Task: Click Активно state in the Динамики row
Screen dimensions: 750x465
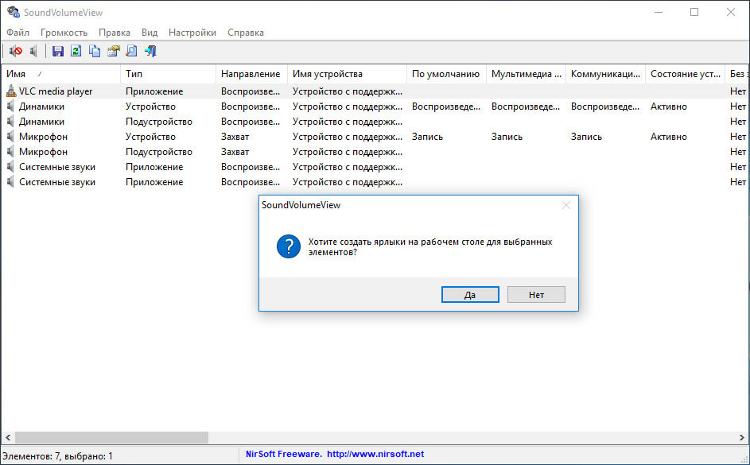Action: point(669,106)
